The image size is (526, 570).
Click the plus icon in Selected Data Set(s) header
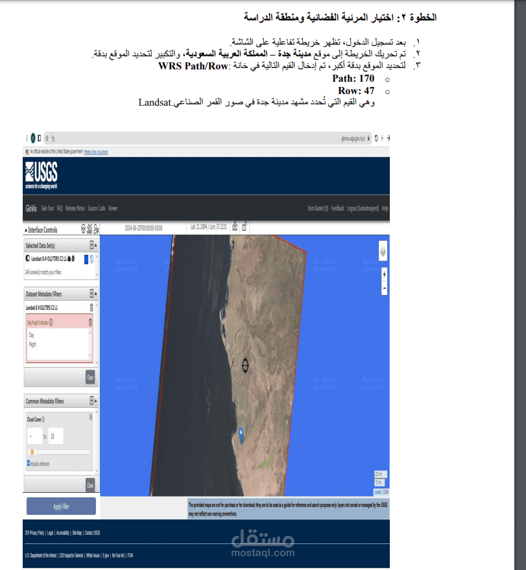91,245
